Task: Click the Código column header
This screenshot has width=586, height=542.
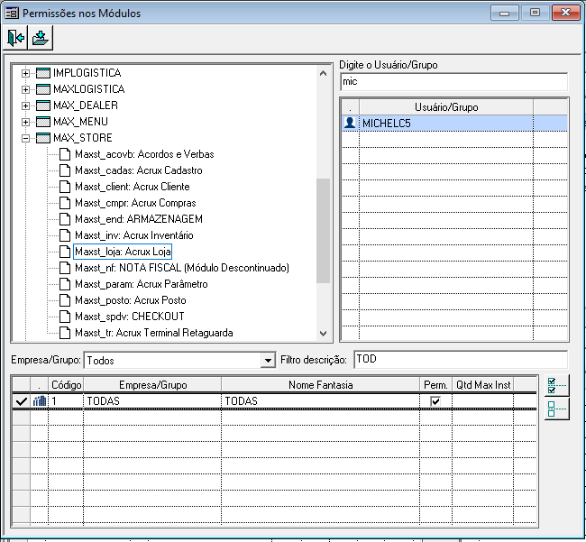Action: coord(66,385)
